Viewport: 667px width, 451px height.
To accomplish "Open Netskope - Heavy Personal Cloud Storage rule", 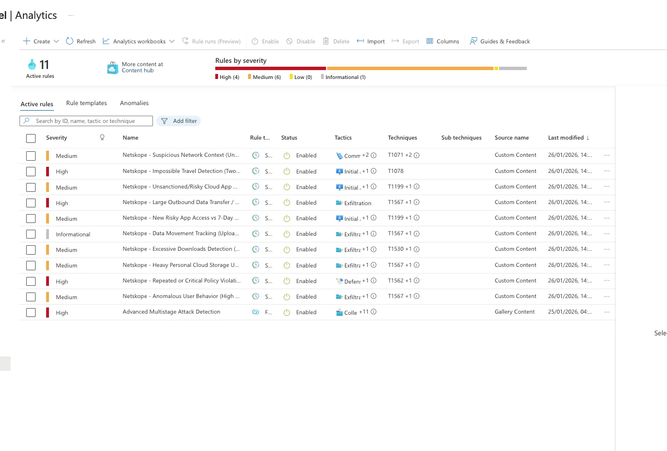I will coord(181,265).
